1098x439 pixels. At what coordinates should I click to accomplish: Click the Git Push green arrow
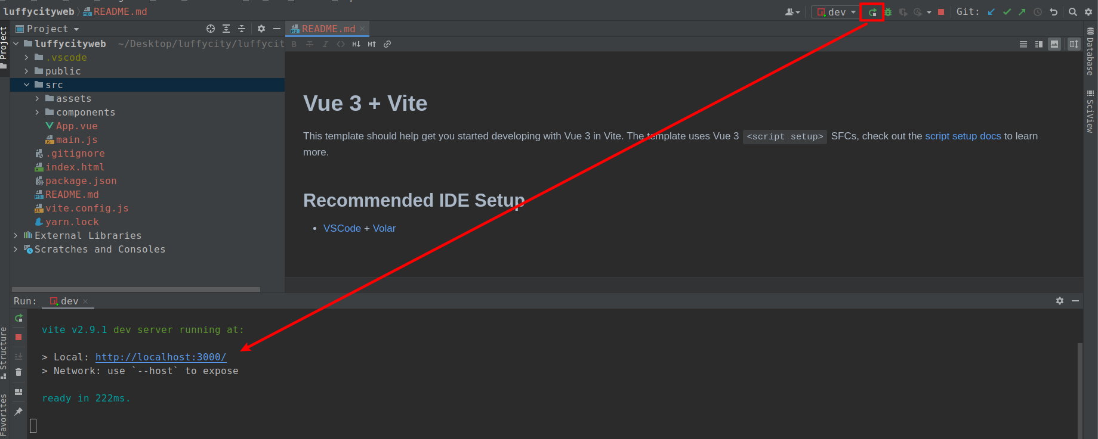tap(1022, 12)
